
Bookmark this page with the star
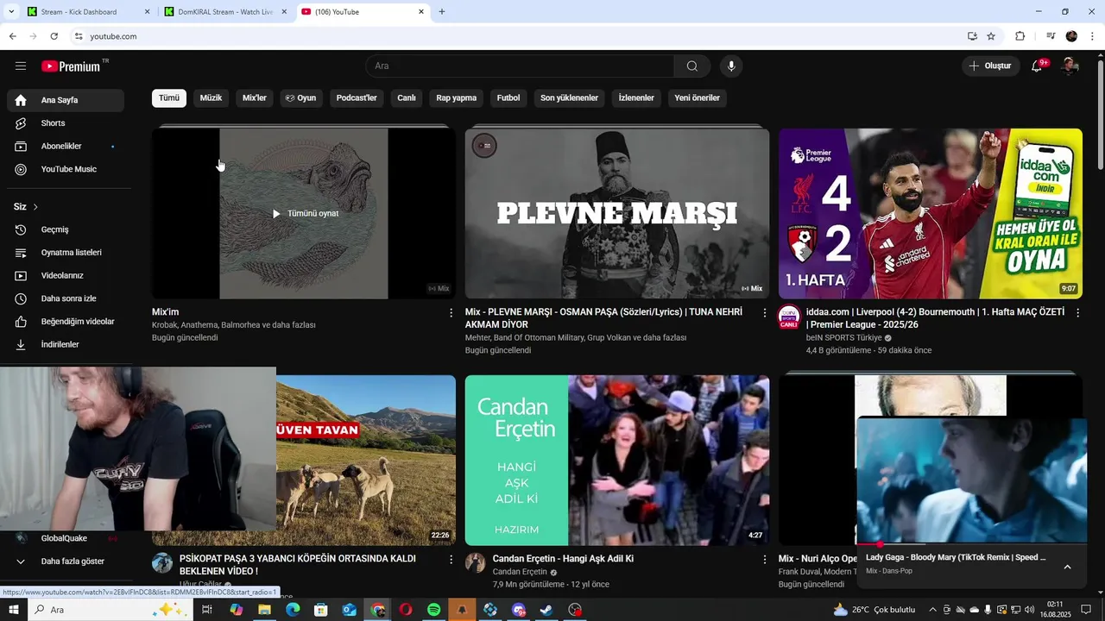991,36
